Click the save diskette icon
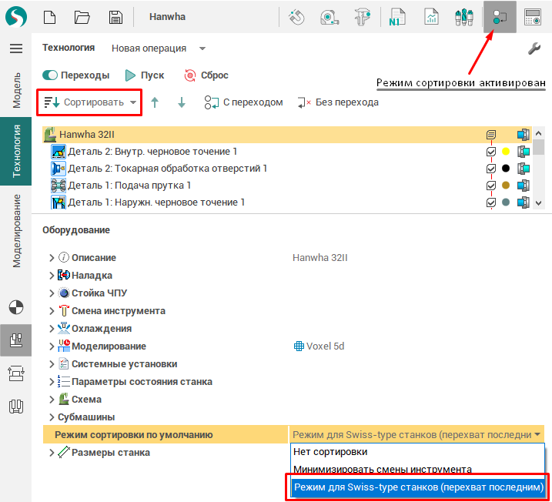552x502 pixels. [x=115, y=17]
